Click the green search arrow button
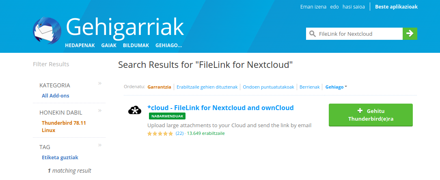440x180 pixels. click(410, 34)
